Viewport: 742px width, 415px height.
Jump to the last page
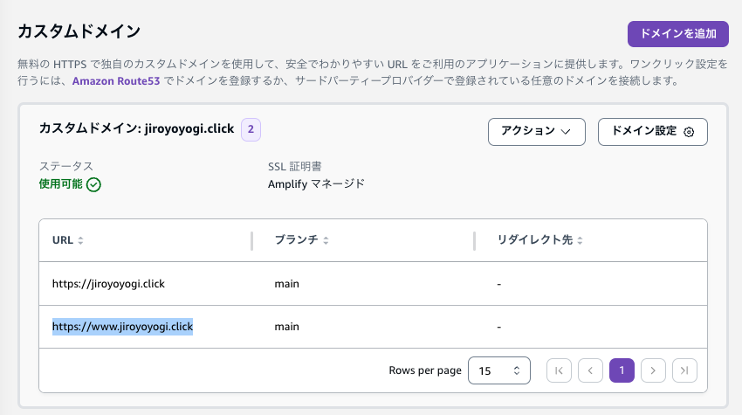[x=684, y=370]
